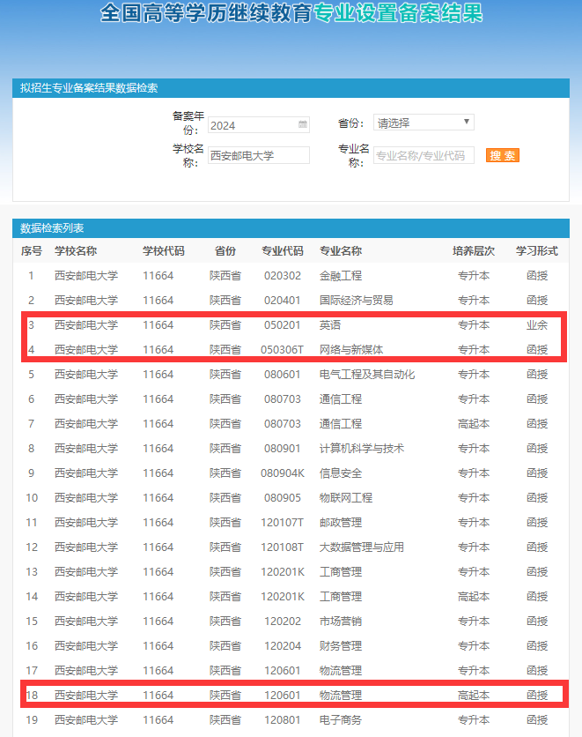Click 西安邮电大学 in row 10
Image resolution: width=582 pixels, height=737 pixels.
click(86, 498)
